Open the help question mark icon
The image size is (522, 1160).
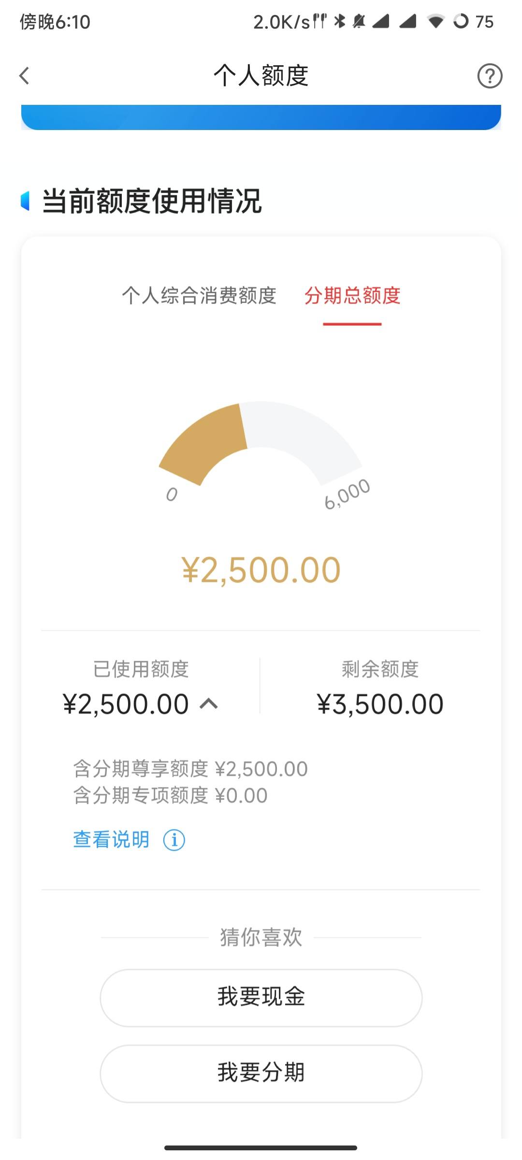tap(490, 76)
